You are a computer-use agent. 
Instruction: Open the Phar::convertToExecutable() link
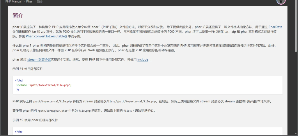(x=46, y=36)
